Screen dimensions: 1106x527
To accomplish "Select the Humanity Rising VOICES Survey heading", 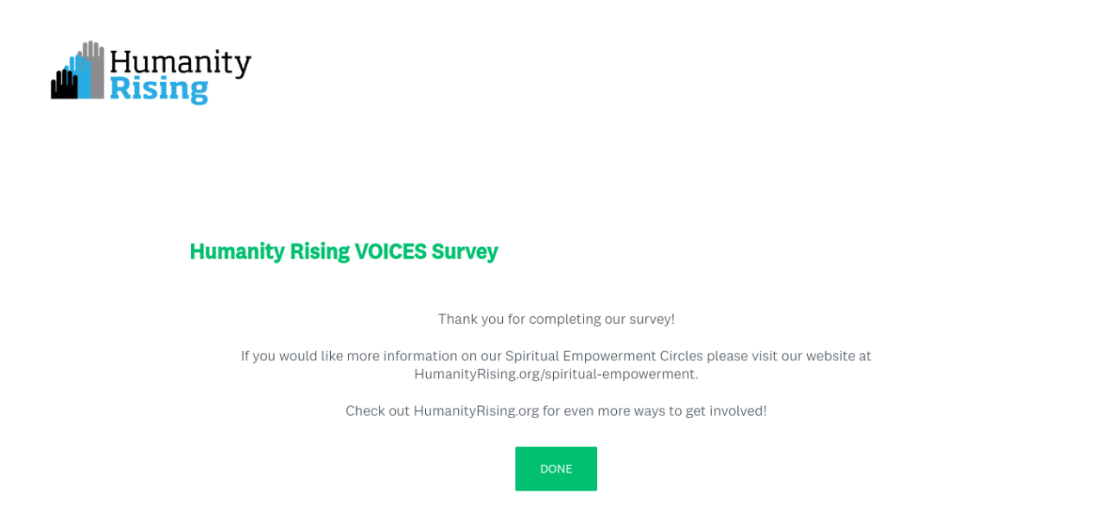I will [343, 251].
